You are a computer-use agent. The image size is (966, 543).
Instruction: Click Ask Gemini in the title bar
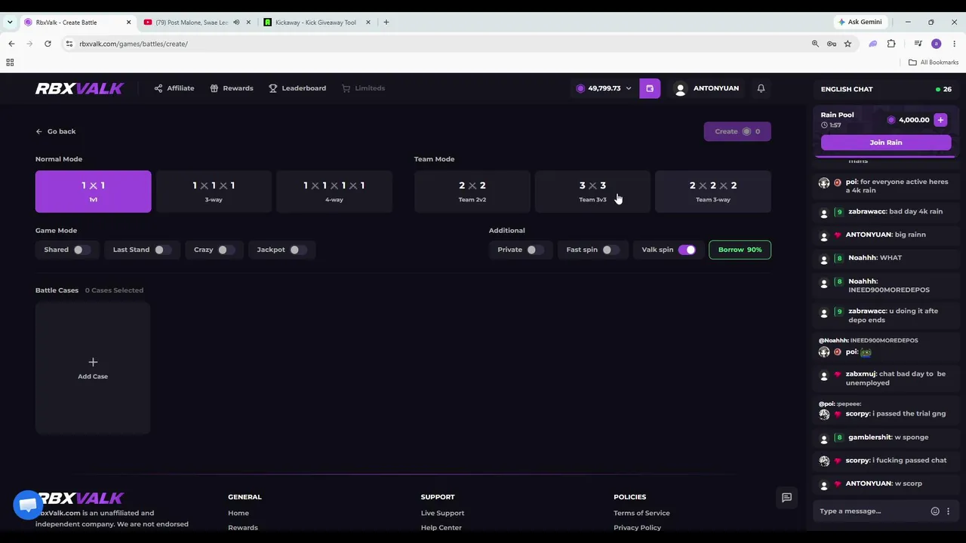pos(860,22)
